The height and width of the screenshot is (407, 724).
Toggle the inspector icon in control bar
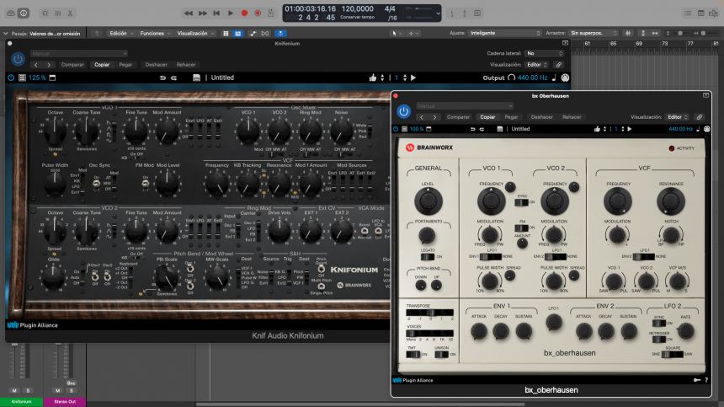[x=24, y=13]
